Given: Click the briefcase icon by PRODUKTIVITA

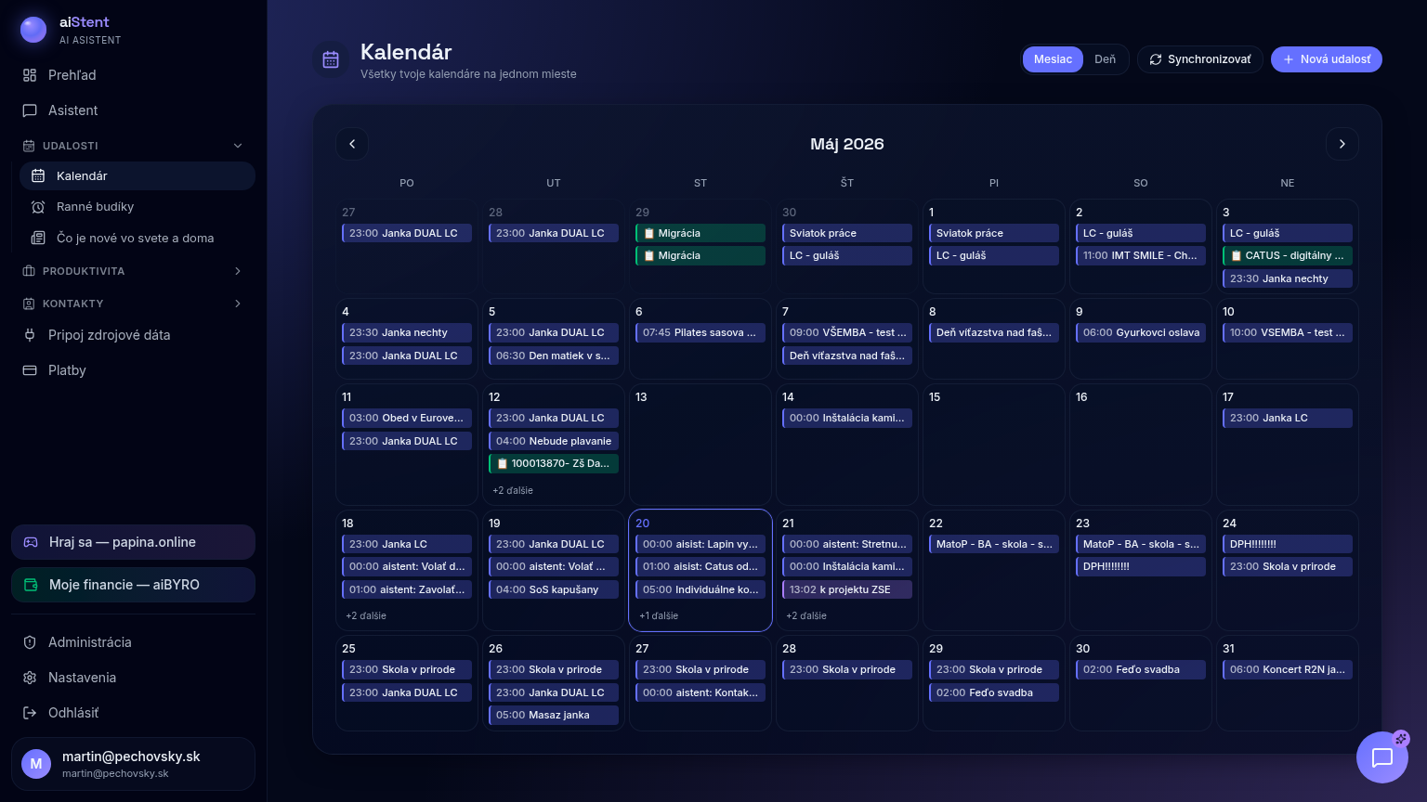Looking at the screenshot, I should 29,271.
